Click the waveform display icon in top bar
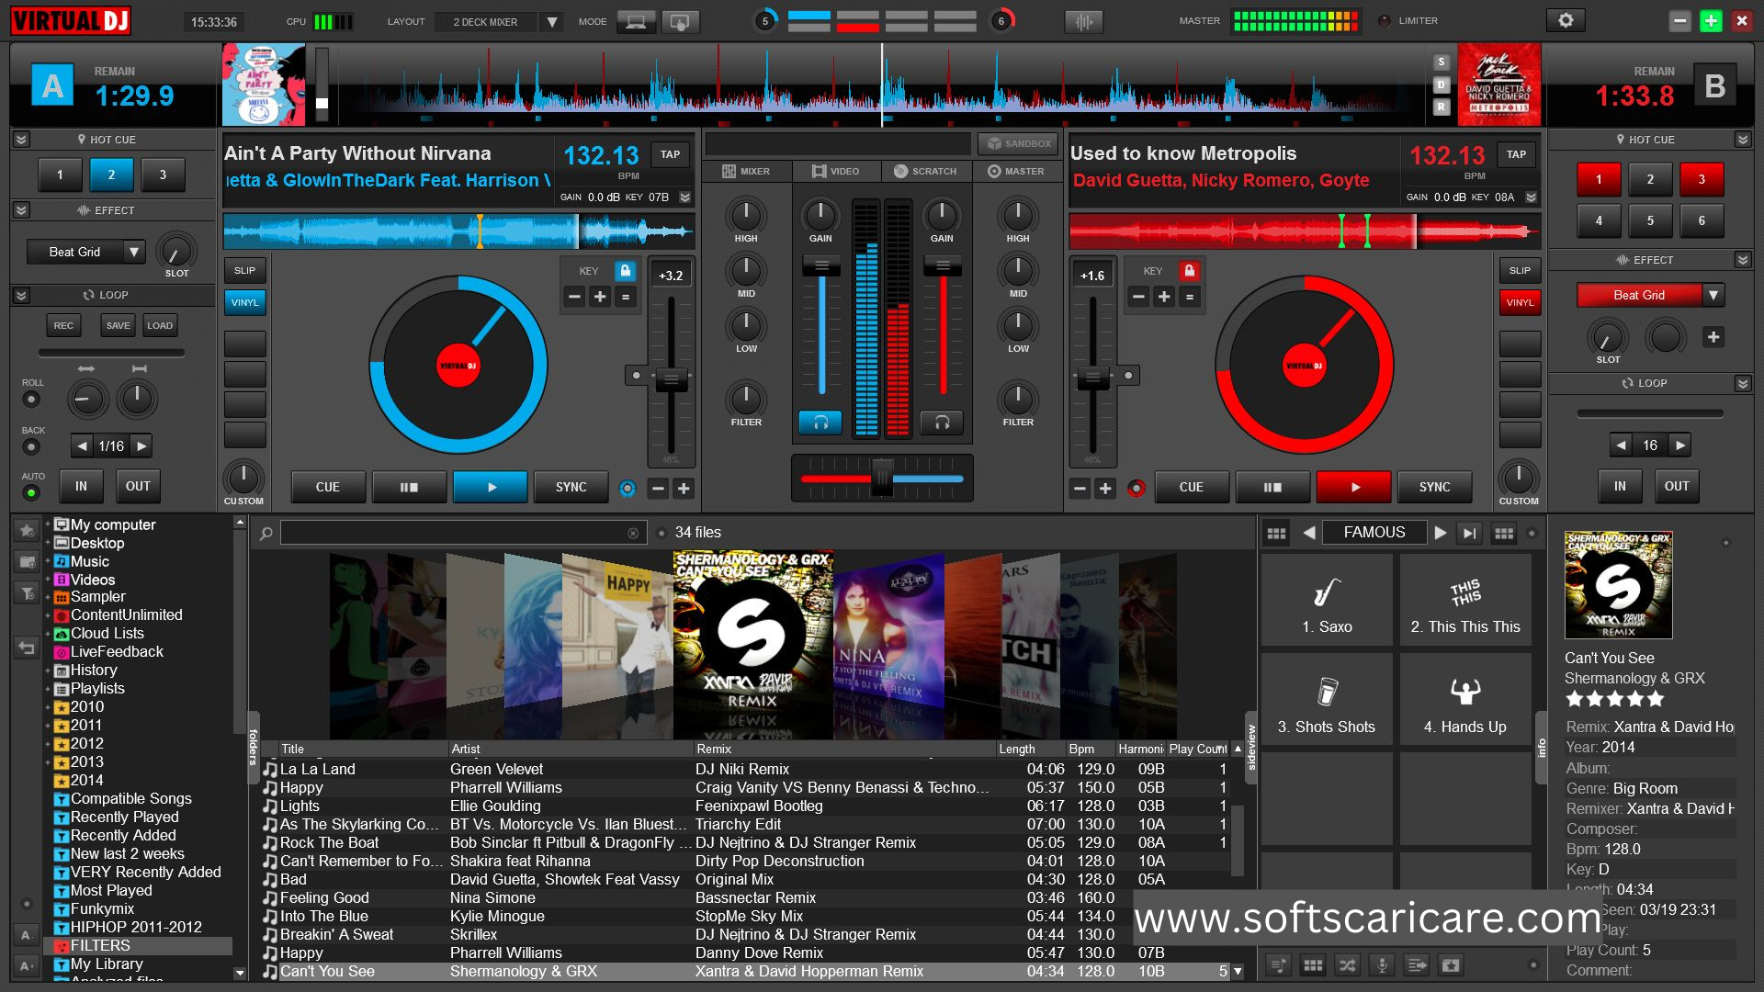 [x=1084, y=21]
